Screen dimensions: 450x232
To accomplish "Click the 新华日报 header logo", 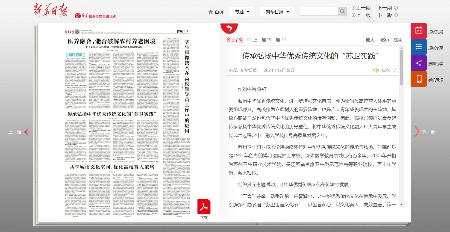I will pyautogui.click(x=51, y=10).
